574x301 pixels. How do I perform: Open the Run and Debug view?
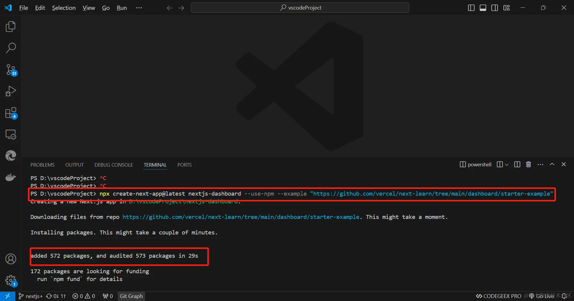[x=11, y=91]
